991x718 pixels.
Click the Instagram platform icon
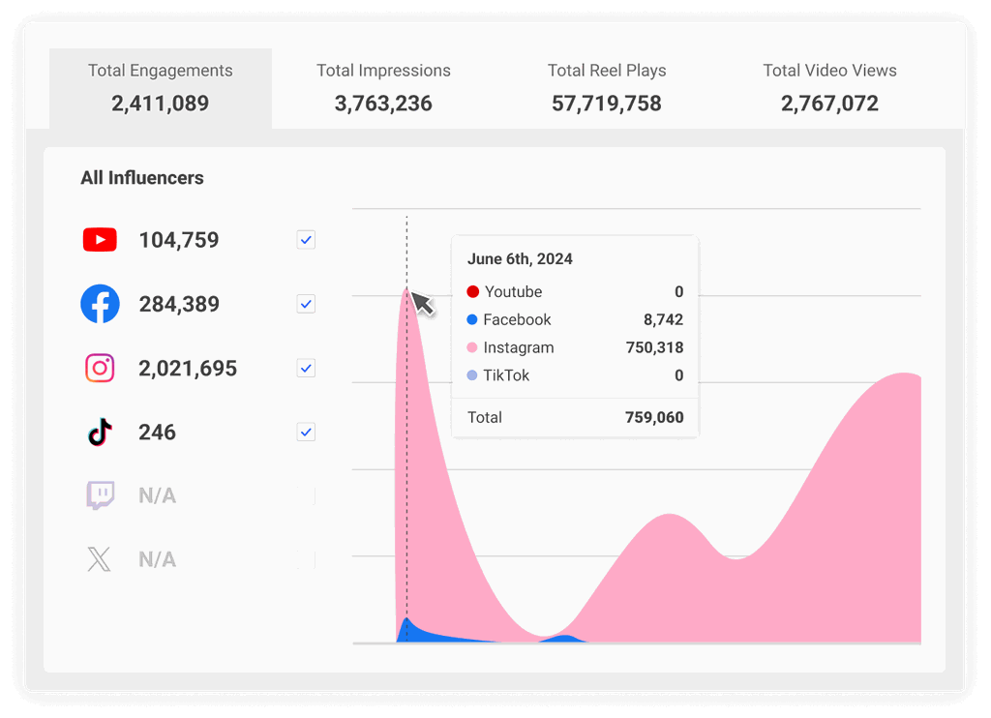click(100, 369)
